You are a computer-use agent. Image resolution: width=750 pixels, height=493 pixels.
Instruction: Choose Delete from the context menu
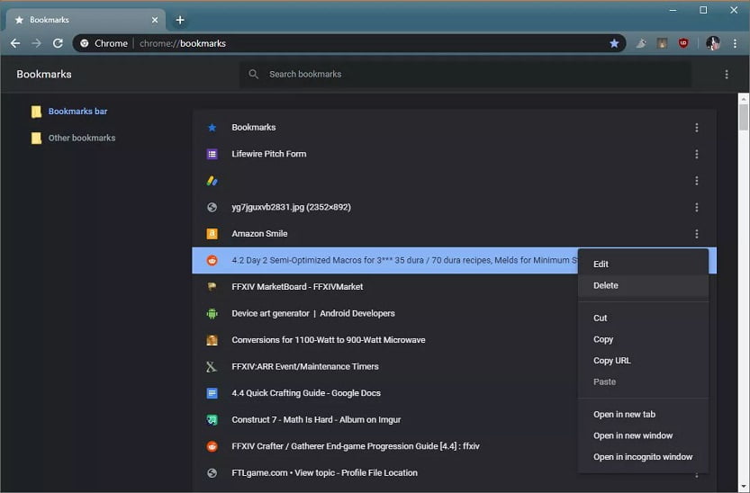[x=644, y=286]
